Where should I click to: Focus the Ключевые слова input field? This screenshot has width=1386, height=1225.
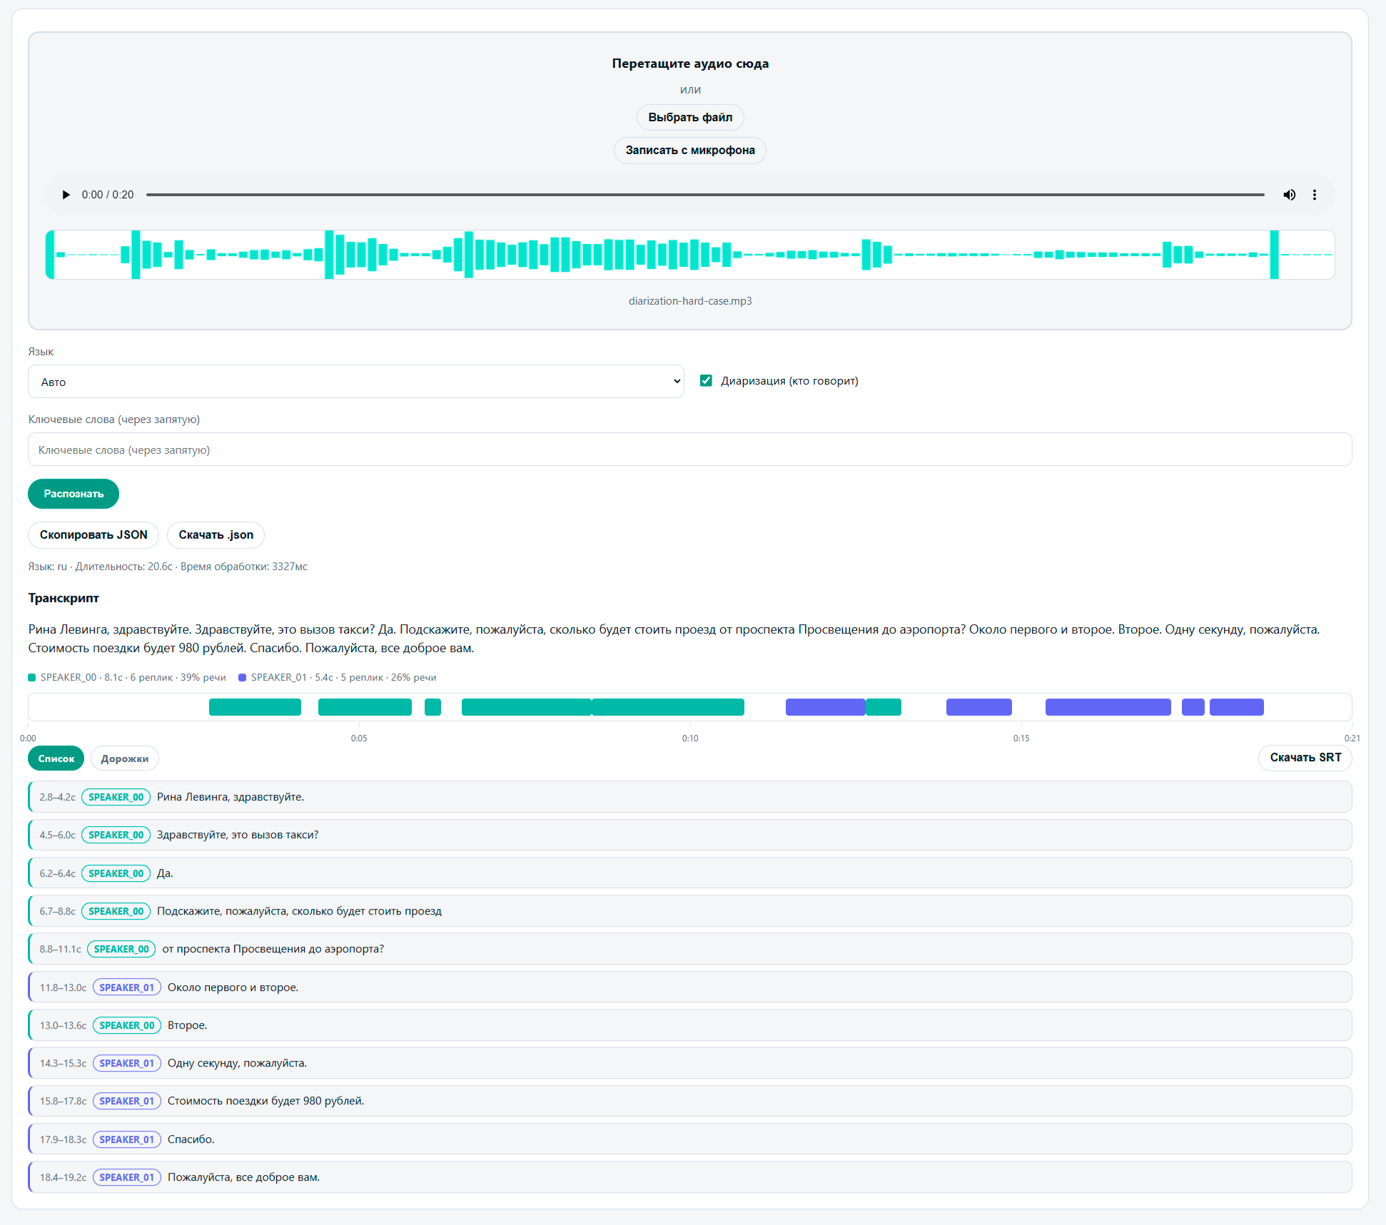click(x=690, y=449)
